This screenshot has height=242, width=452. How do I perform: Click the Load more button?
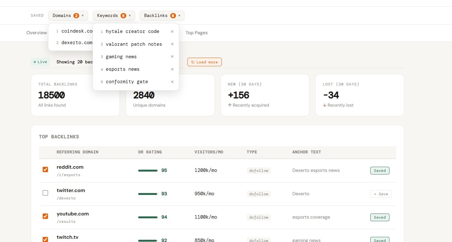click(x=205, y=62)
